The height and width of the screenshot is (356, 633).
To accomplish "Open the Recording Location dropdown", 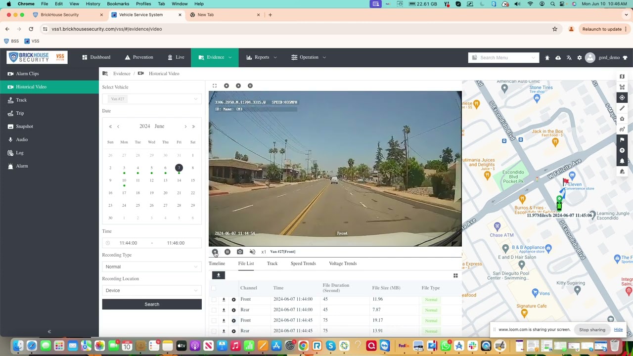I will click(152, 290).
